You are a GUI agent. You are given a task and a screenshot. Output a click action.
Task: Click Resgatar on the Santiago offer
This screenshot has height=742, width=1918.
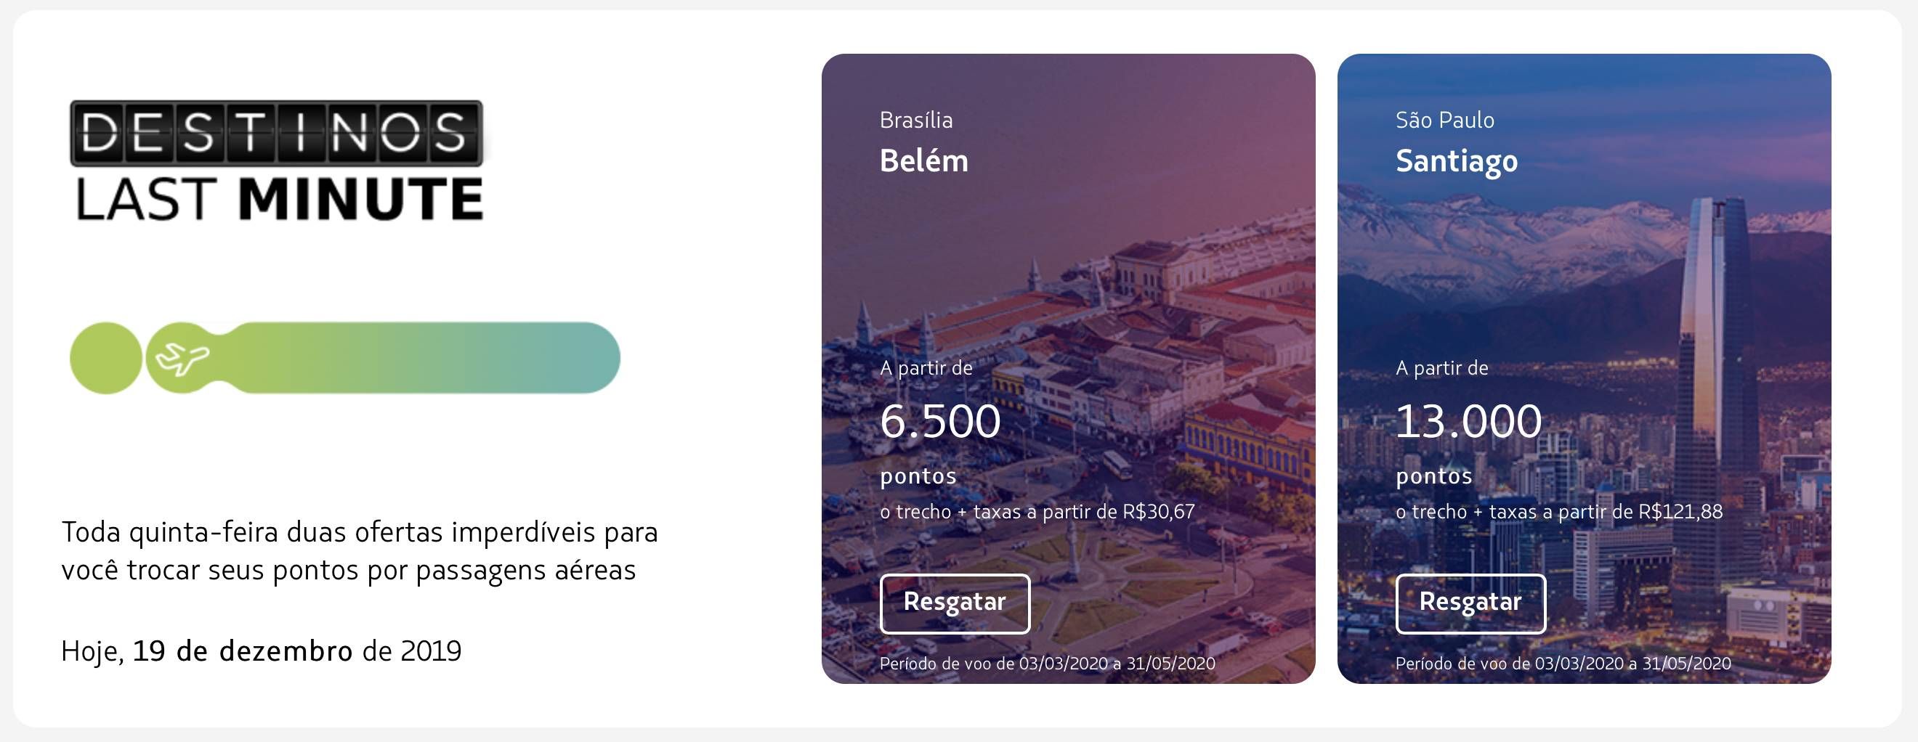click(1470, 603)
